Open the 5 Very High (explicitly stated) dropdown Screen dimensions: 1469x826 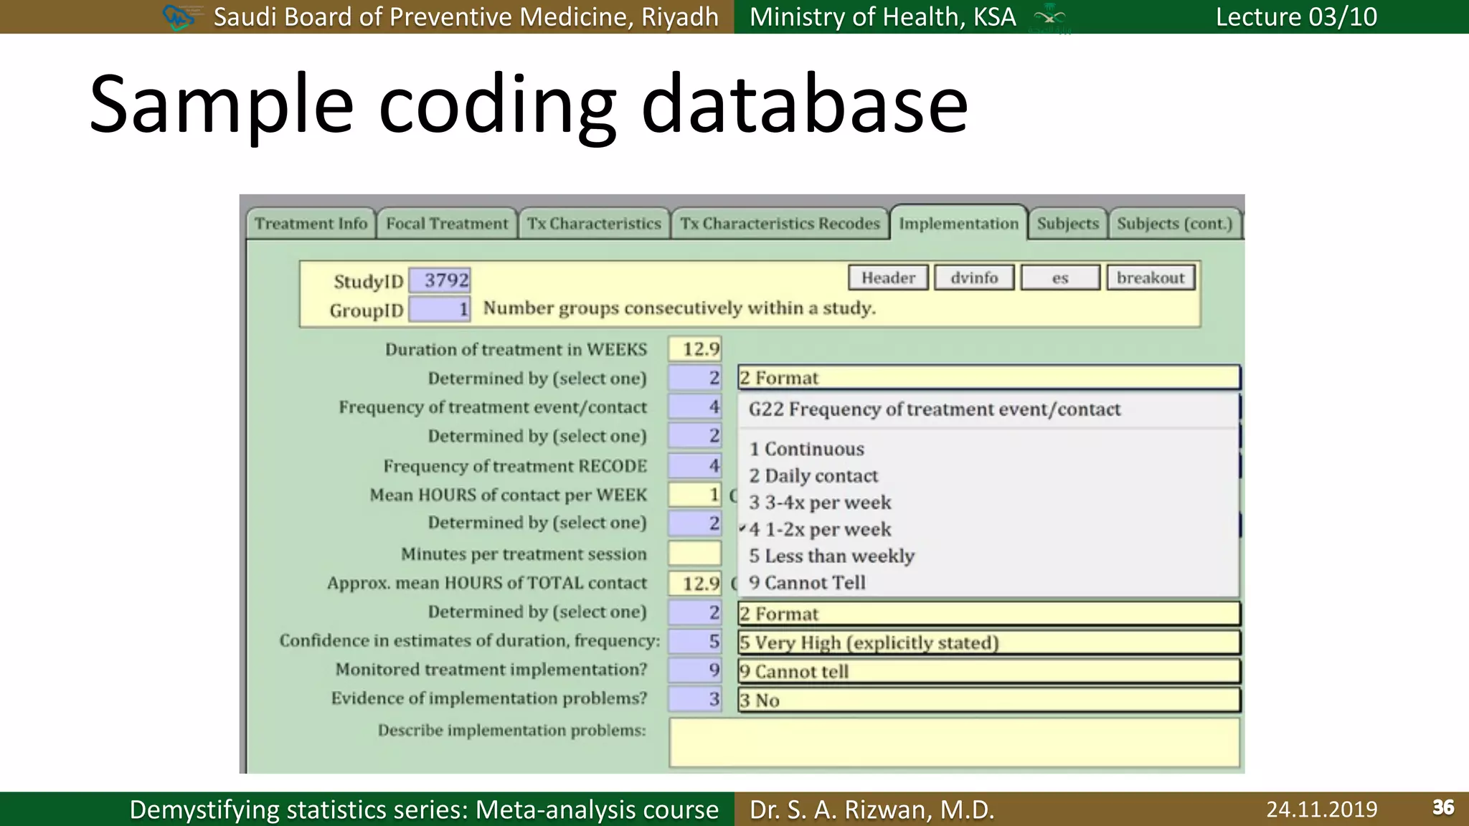989,642
